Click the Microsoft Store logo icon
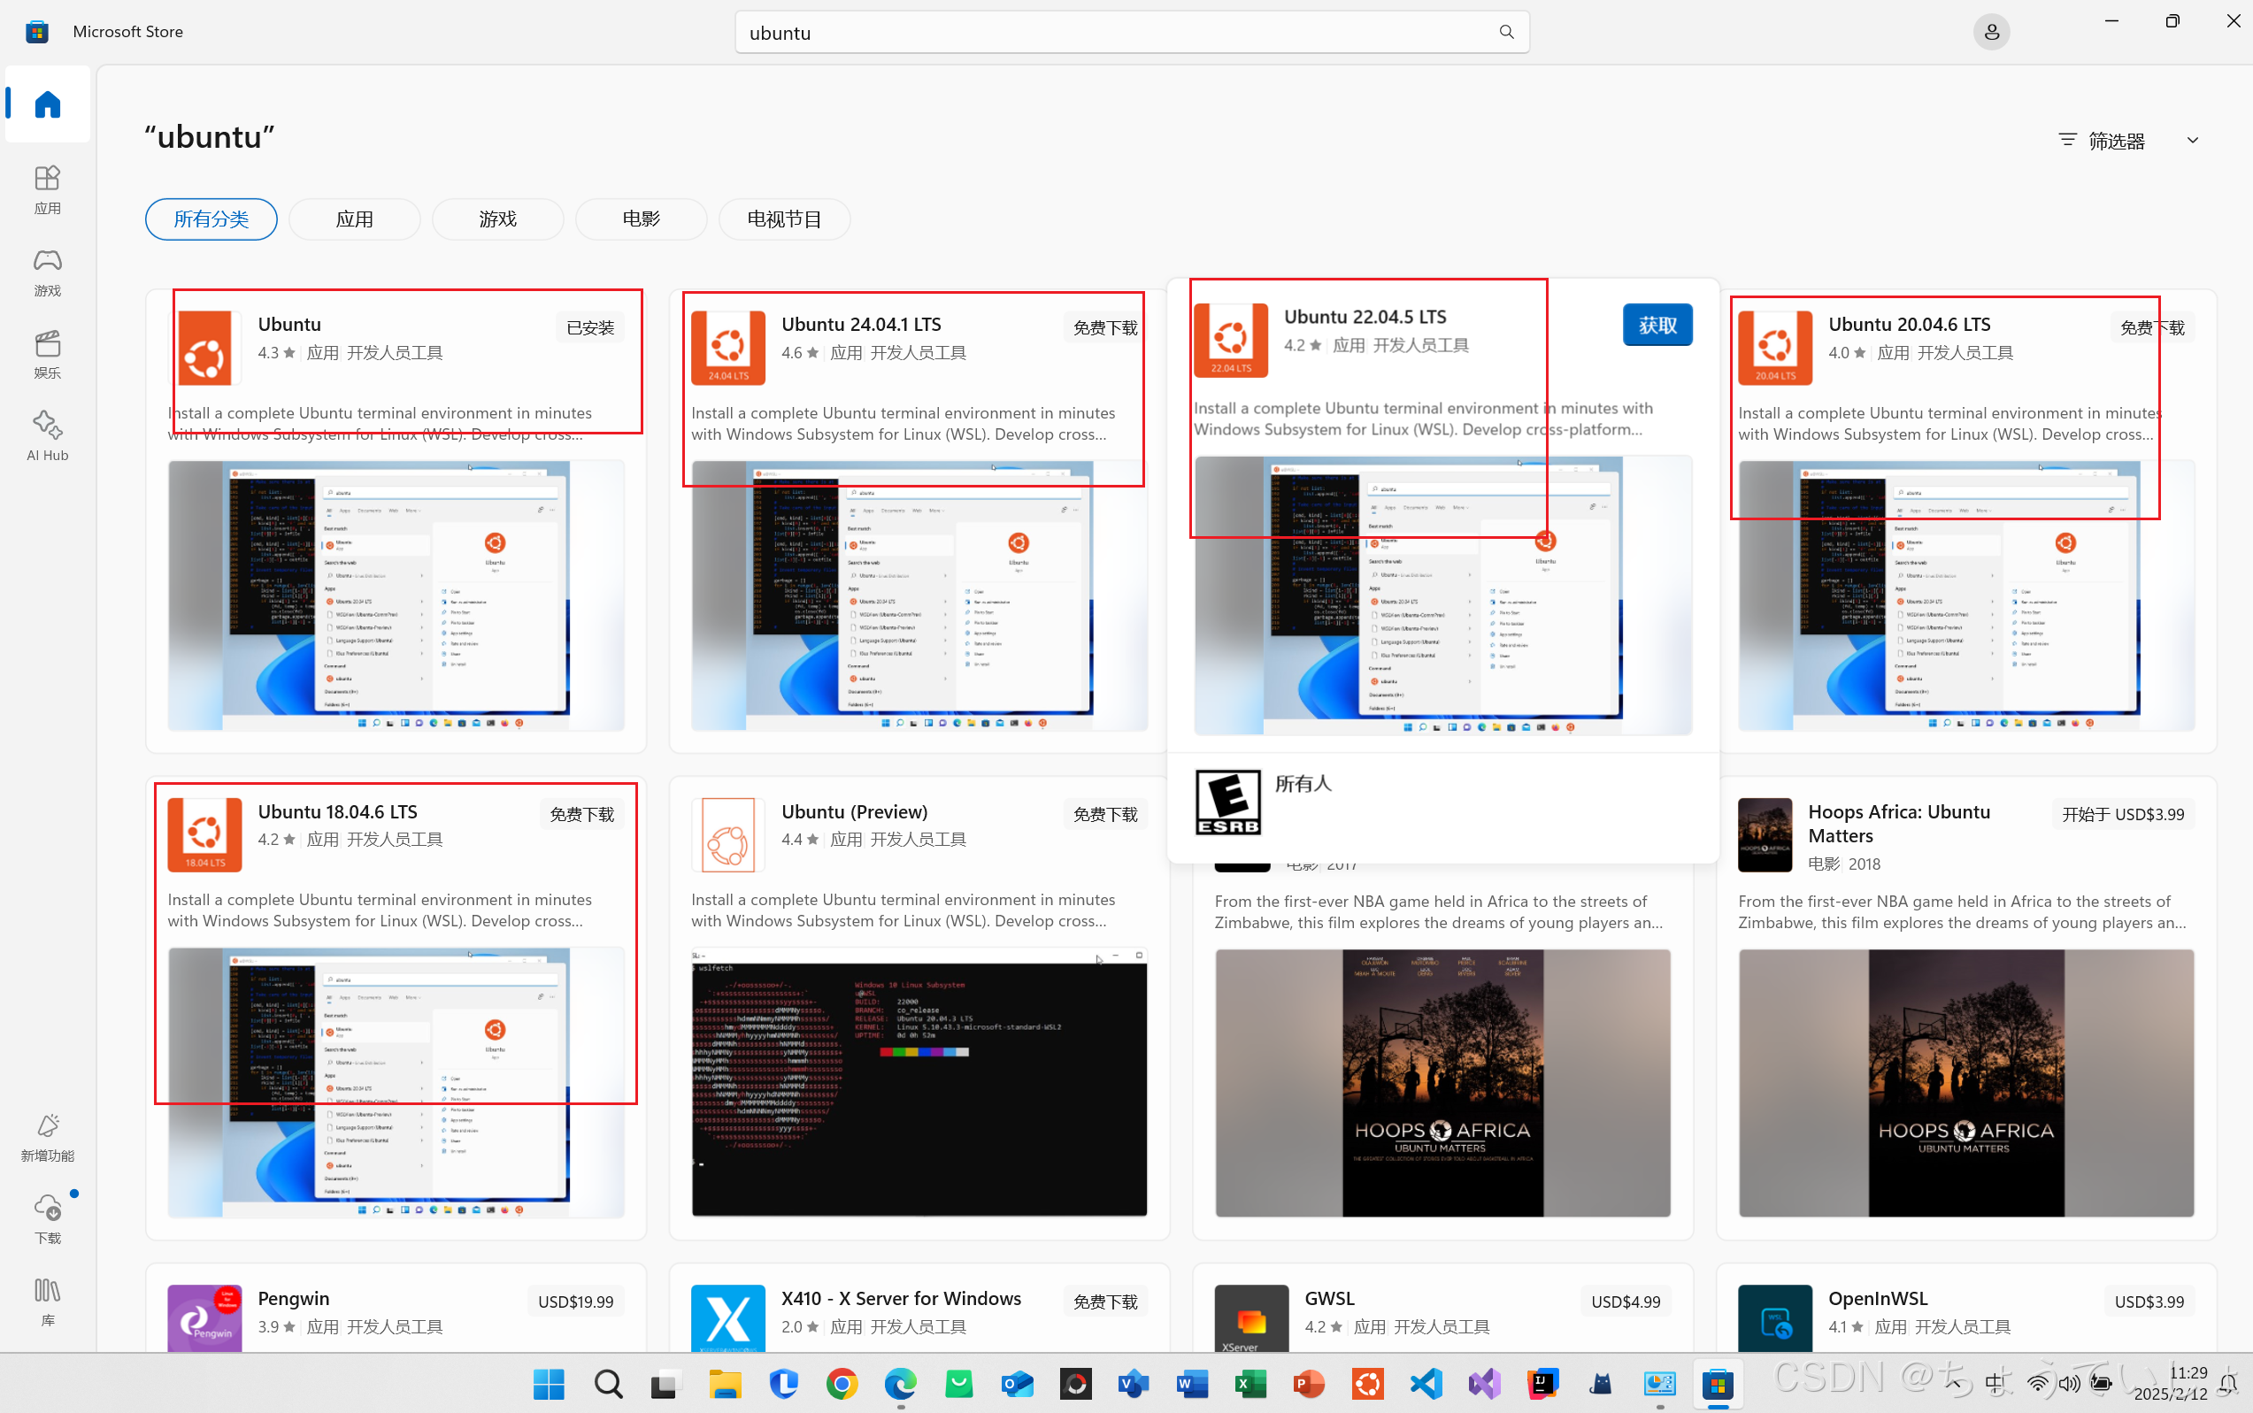Image resolution: width=2253 pixels, height=1413 pixels. point(36,32)
